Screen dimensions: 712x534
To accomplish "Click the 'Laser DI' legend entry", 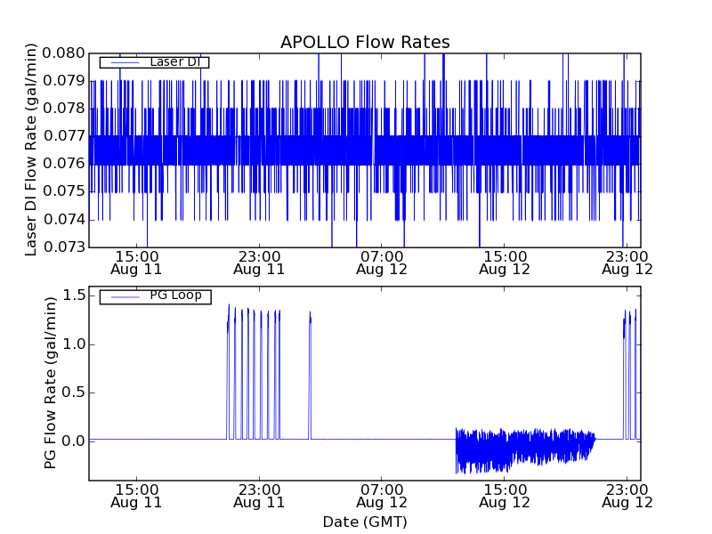I will tap(174, 62).
